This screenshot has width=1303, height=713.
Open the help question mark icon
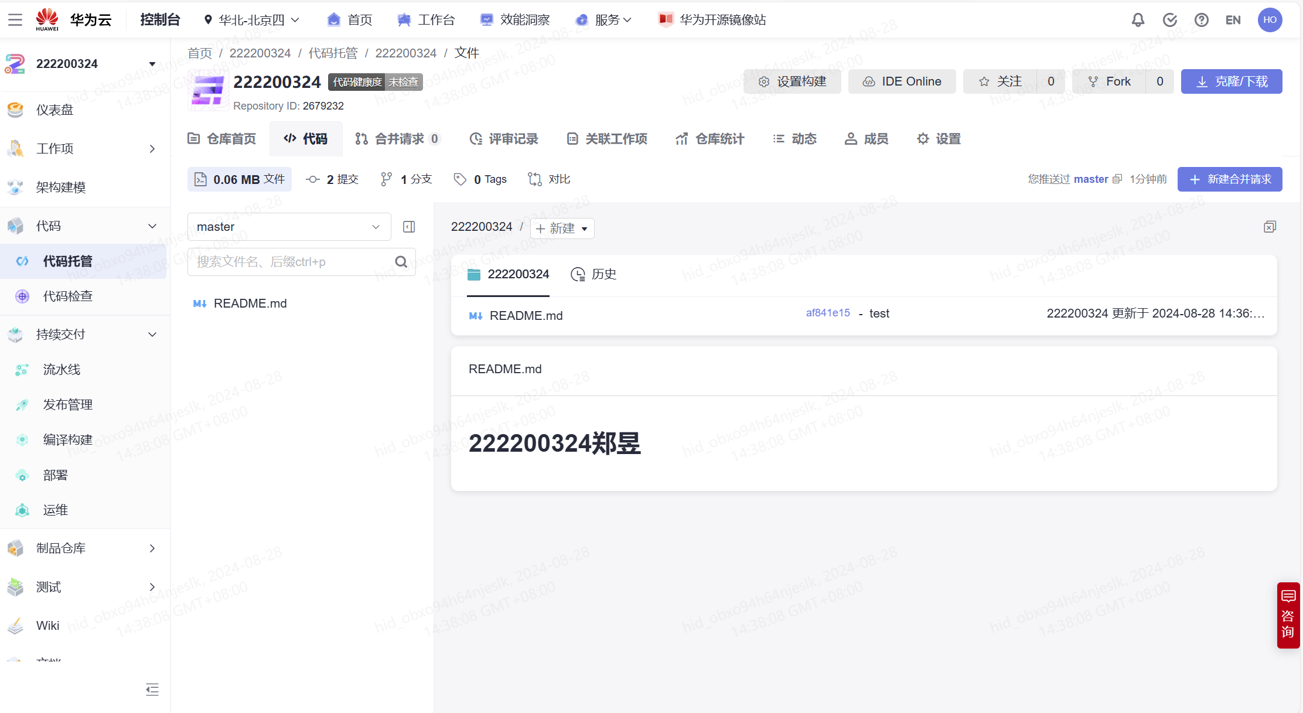1201,20
